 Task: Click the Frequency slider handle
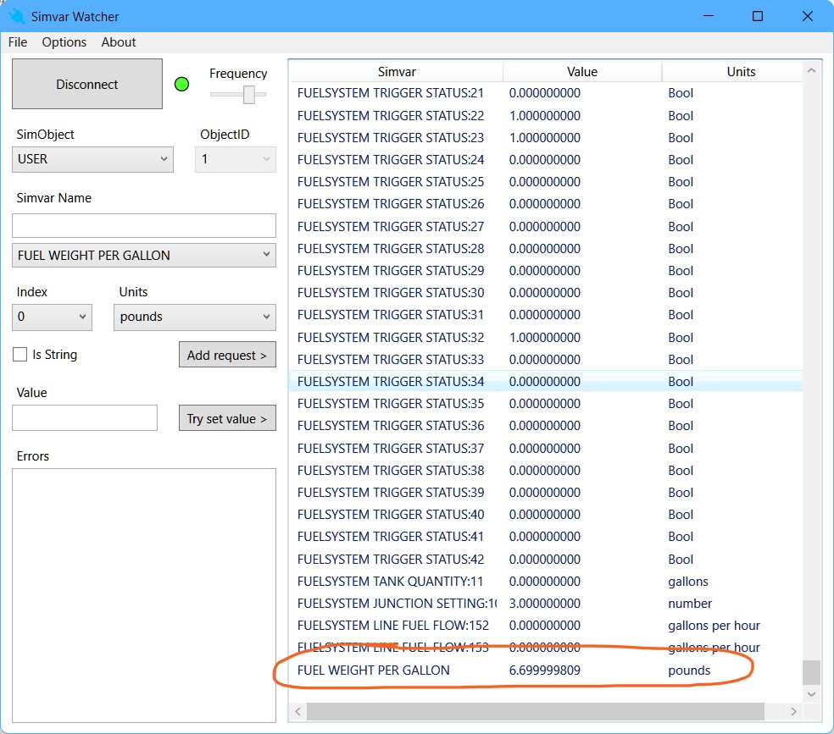tap(249, 95)
